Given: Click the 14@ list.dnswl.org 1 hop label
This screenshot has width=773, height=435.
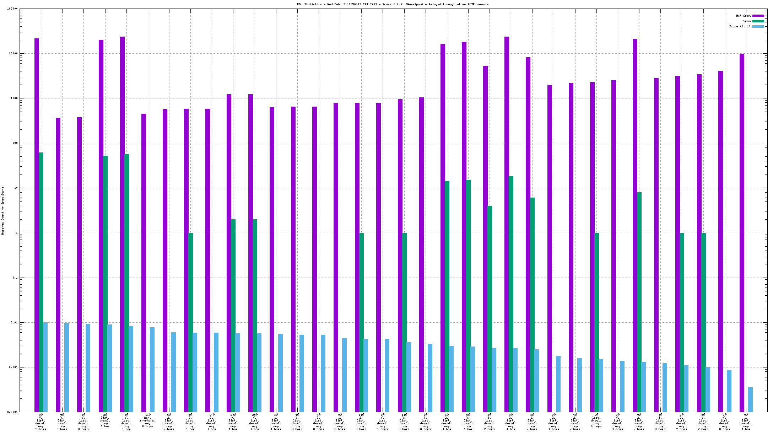Looking at the screenshot, I should 212,421.
